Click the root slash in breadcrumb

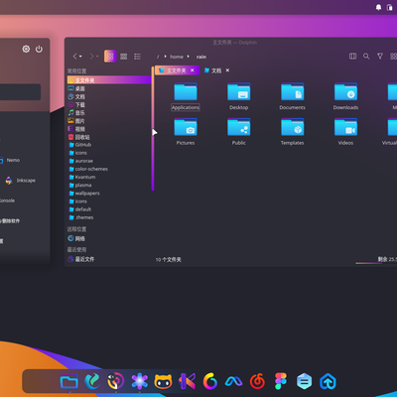click(x=158, y=57)
